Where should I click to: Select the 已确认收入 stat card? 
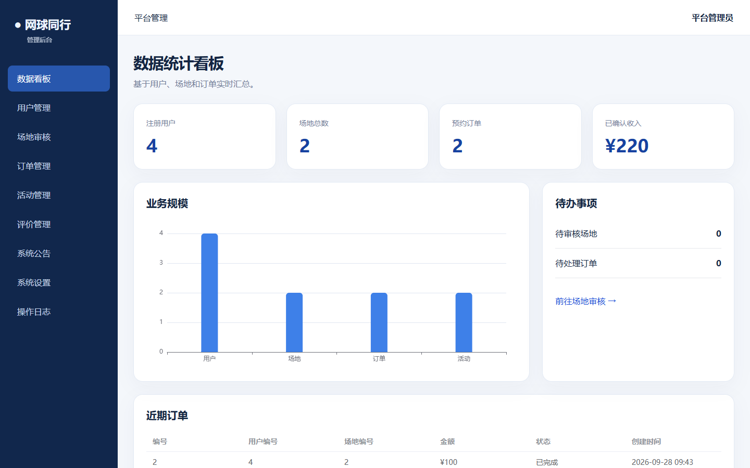(663, 136)
